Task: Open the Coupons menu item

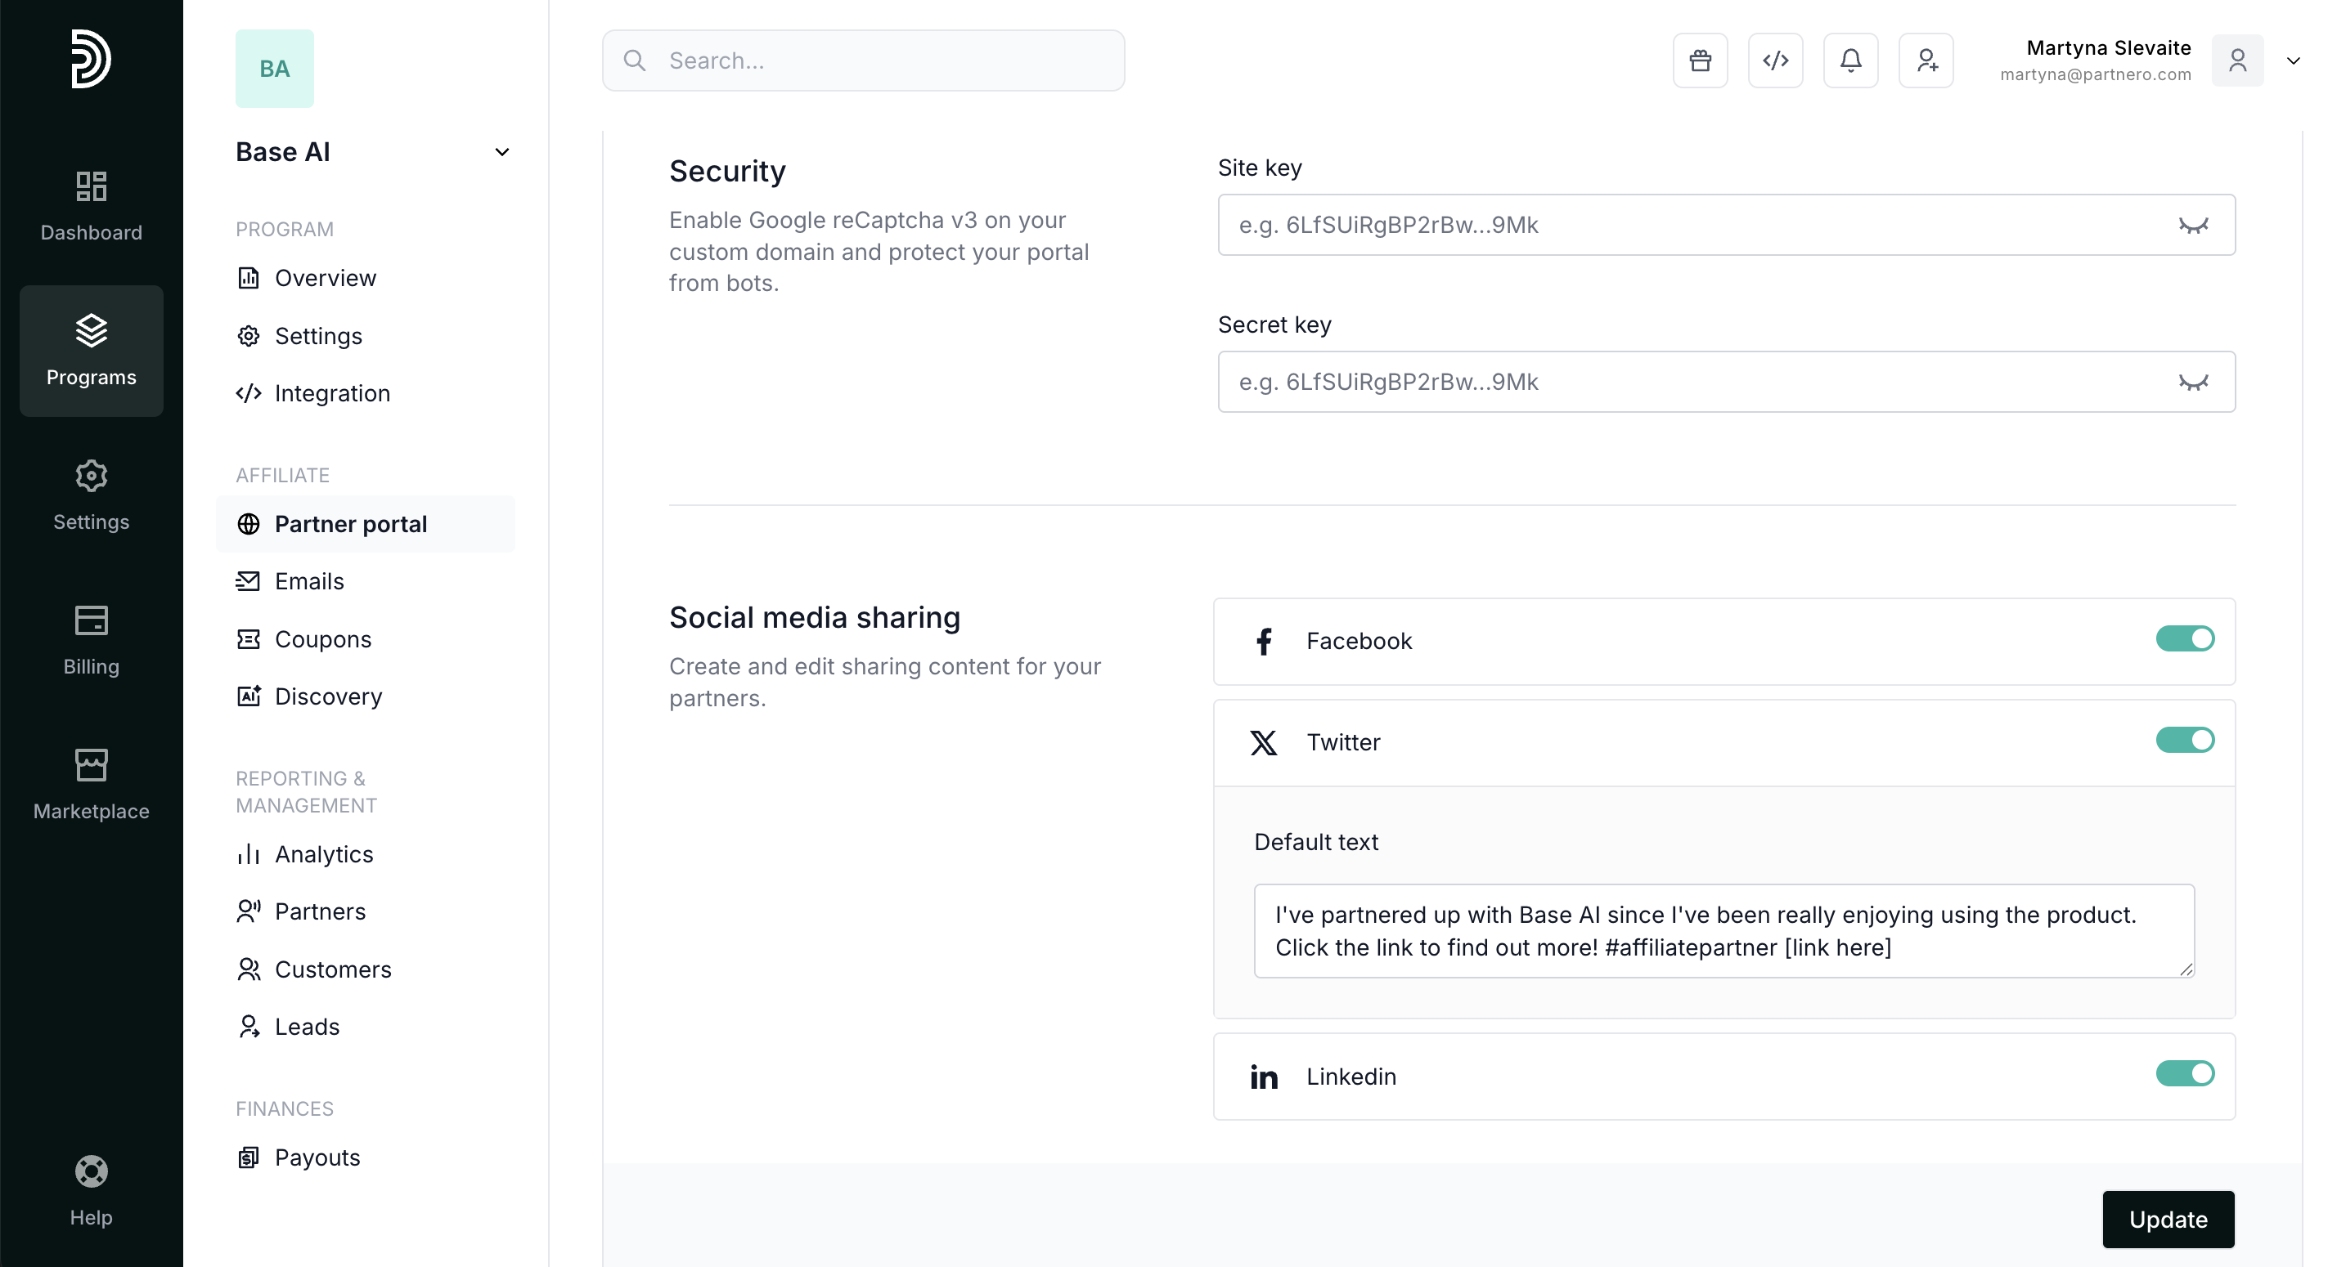Action: 322,639
